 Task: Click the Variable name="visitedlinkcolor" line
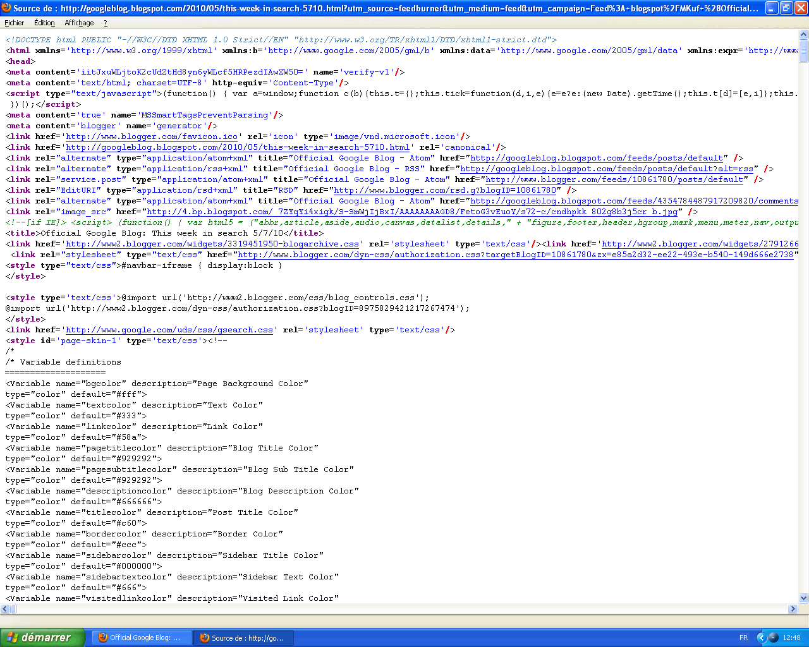172,598
